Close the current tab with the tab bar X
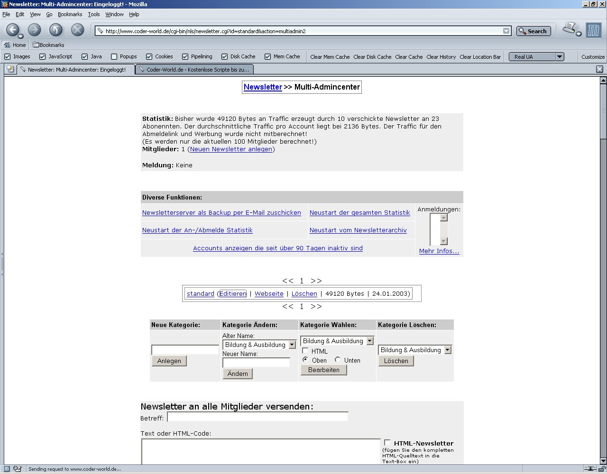Image resolution: width=607 pixels, height=474 pixels. (599, 69)
